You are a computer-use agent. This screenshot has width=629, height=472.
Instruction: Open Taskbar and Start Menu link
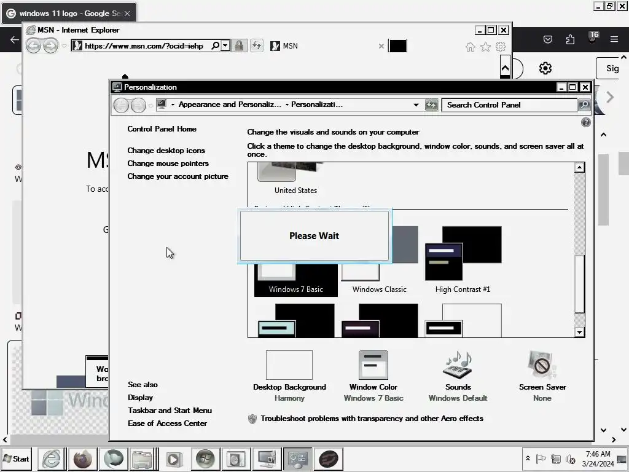[x=170, y=410]
